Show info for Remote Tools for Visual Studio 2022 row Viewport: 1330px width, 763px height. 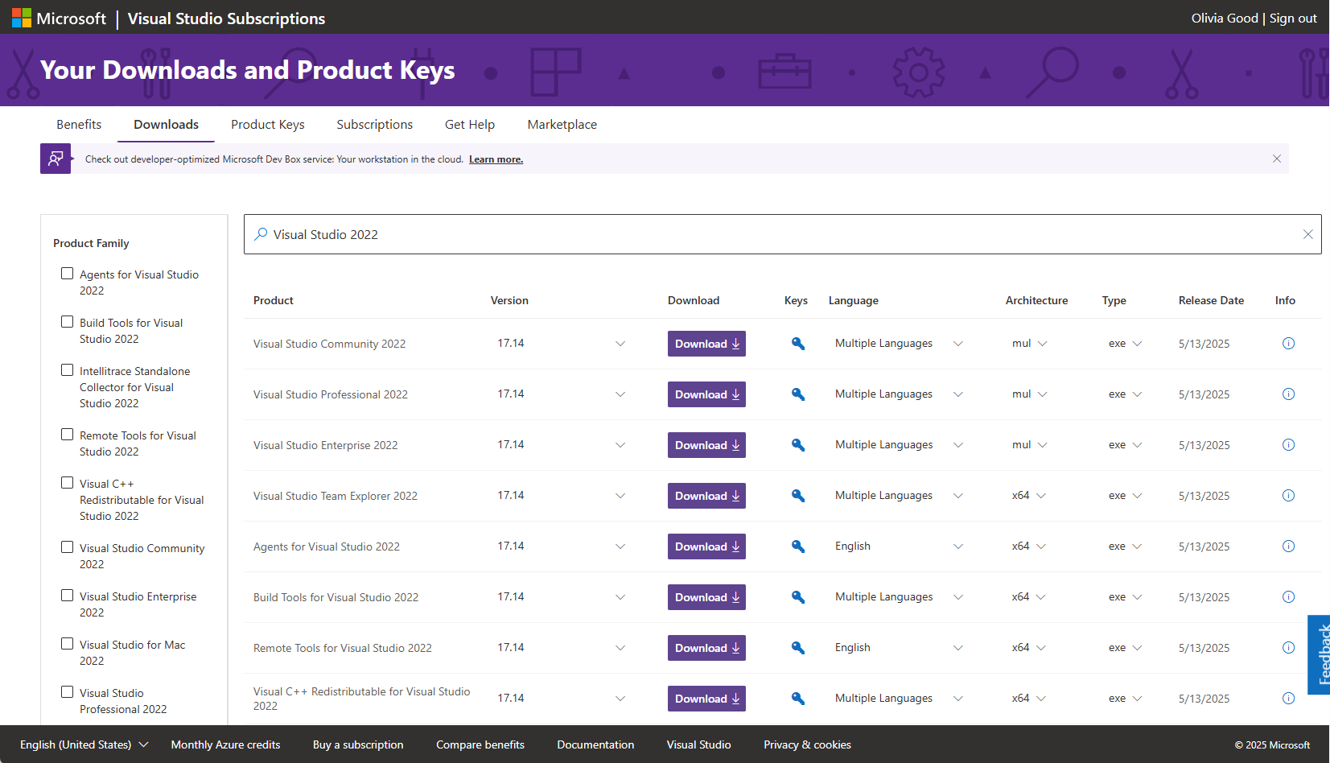pyautogui.click(x=1288, y=648)
